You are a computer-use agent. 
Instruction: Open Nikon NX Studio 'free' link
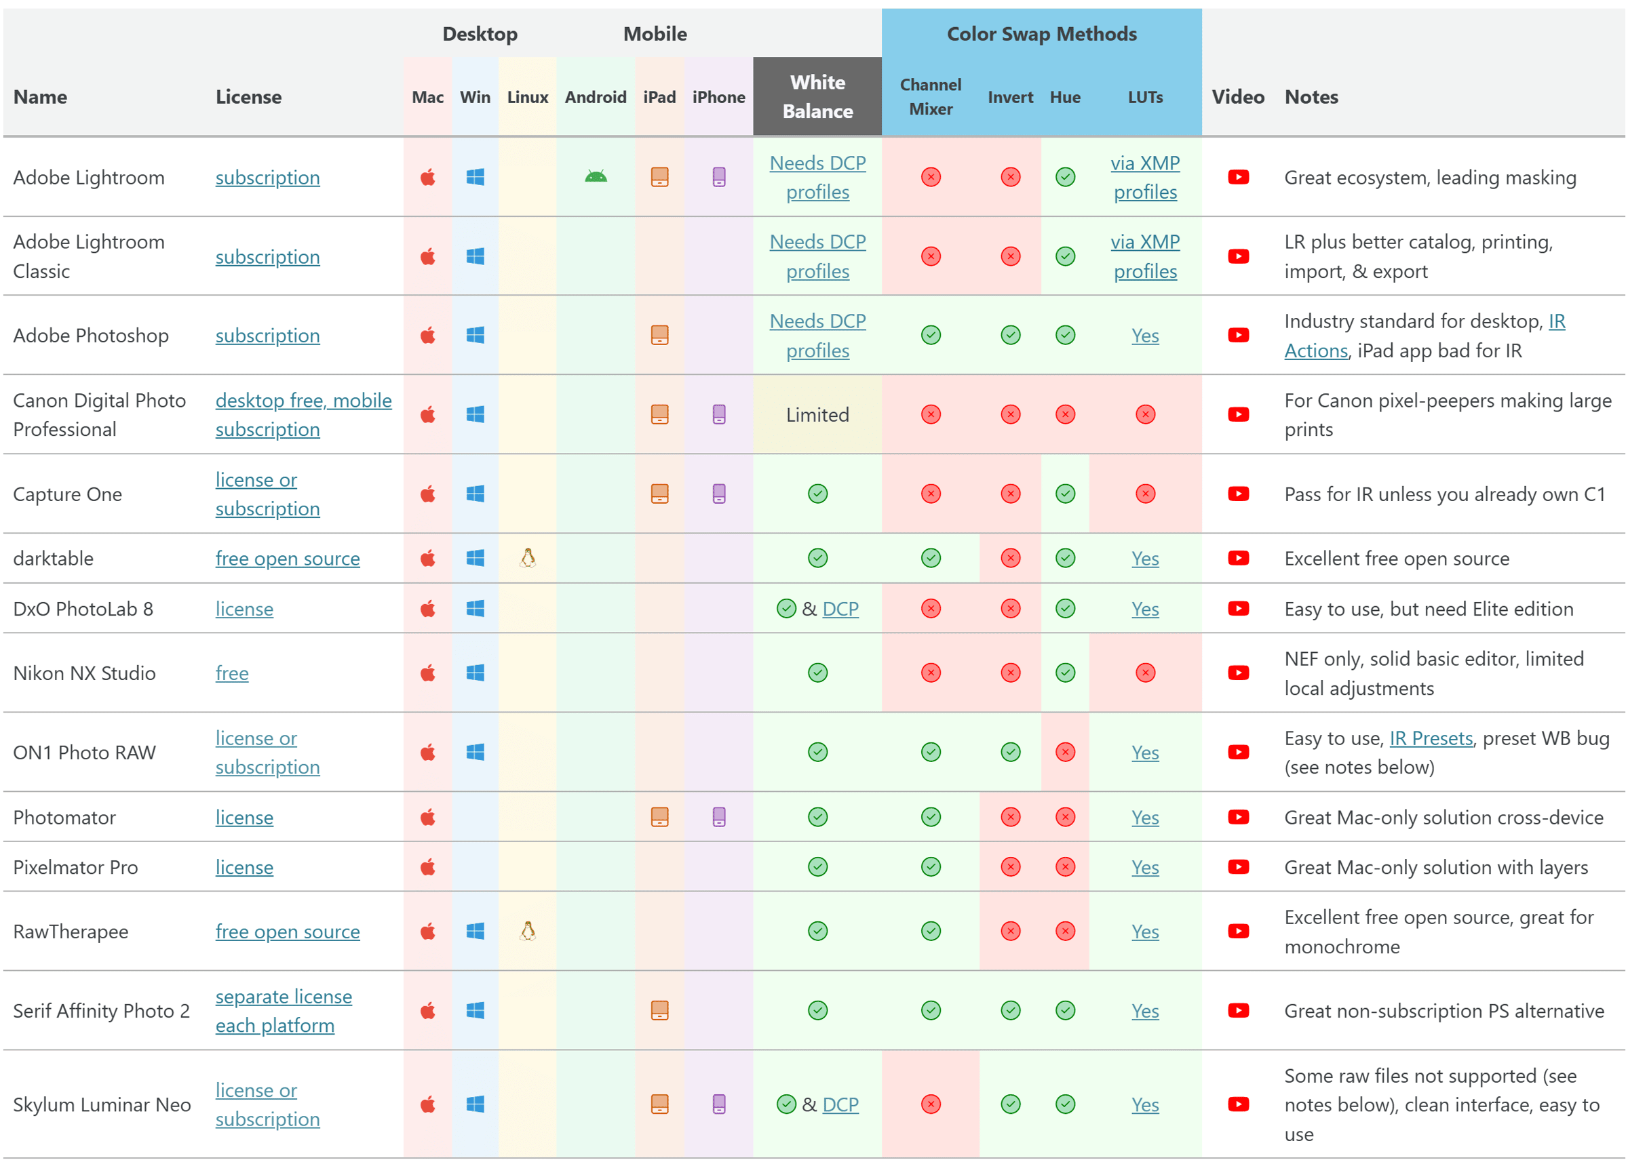pos(231,674)
